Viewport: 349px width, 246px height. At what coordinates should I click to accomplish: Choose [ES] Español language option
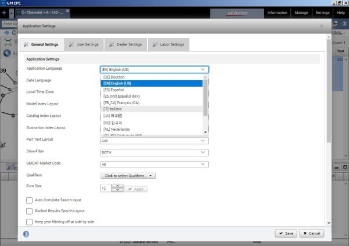coord(152,90)
